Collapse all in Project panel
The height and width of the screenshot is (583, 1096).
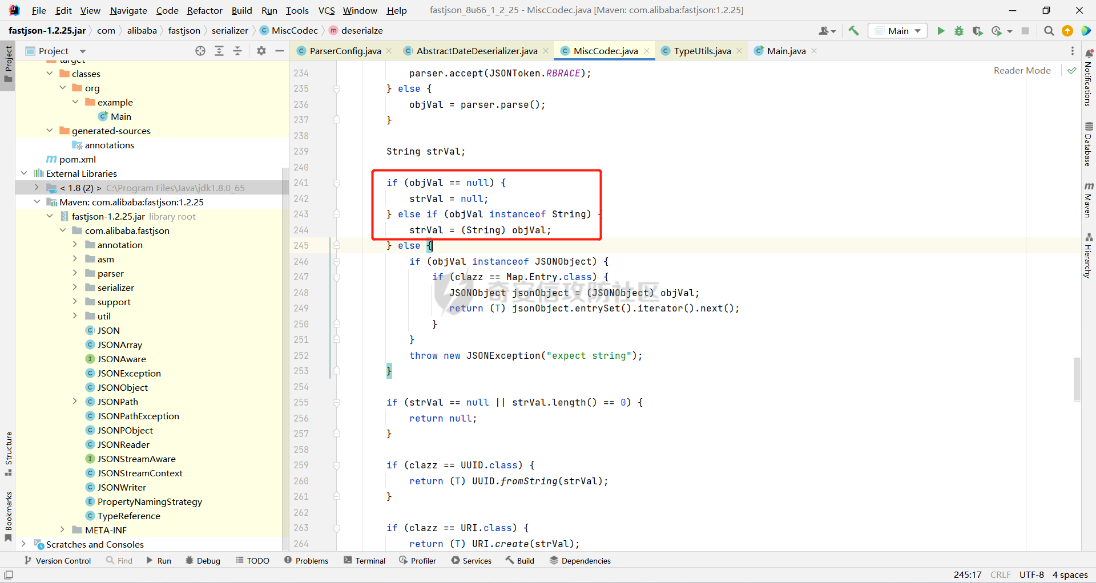pyautogui.click(x=237, y=51)
